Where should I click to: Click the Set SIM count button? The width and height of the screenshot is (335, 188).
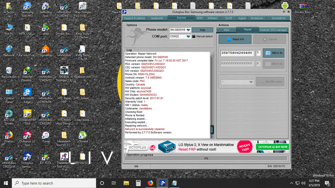tap(270, 82)
